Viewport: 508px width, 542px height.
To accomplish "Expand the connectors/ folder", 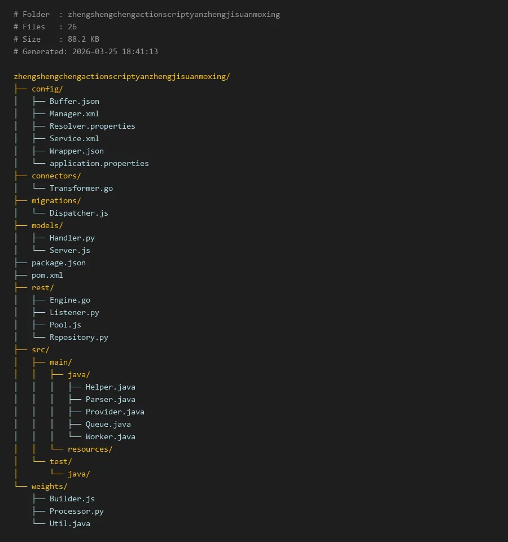I will click(56, 176).
